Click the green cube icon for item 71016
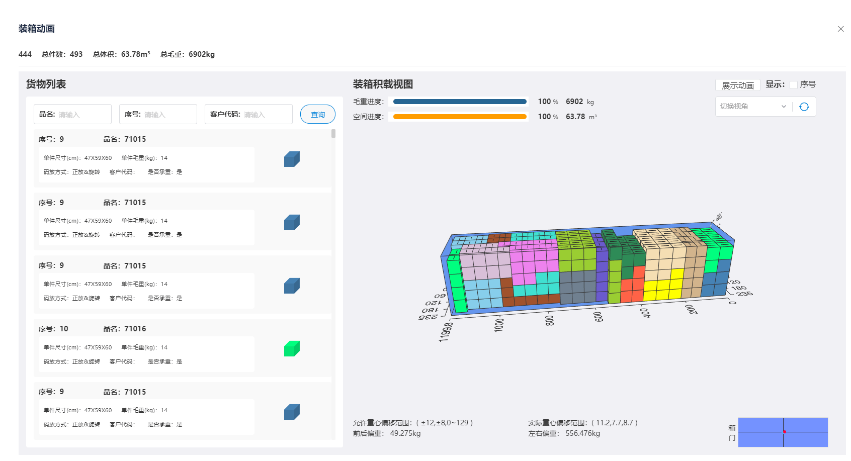 tap(292, 348)
